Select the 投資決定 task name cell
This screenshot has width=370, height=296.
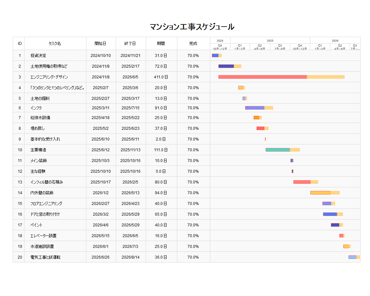(38, 56)
